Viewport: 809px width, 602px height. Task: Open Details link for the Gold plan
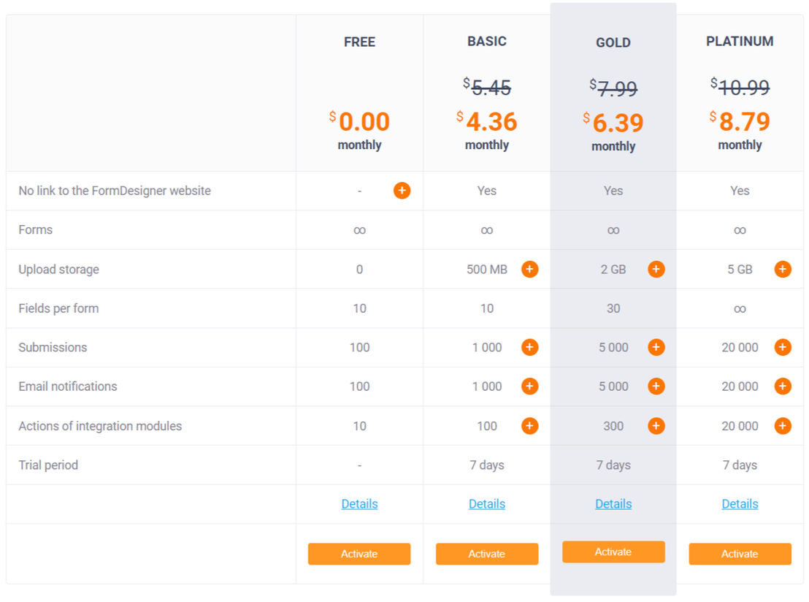click(x=613, y=504)
